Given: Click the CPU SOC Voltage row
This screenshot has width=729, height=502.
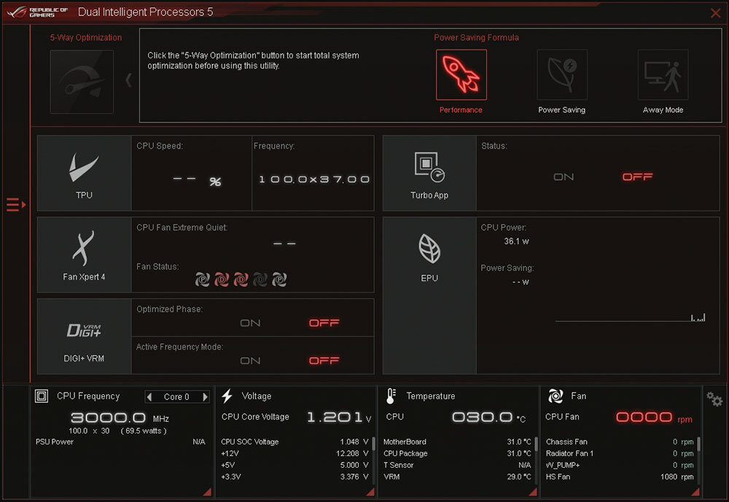Looking at the screenshot, I should click(295, 442).
